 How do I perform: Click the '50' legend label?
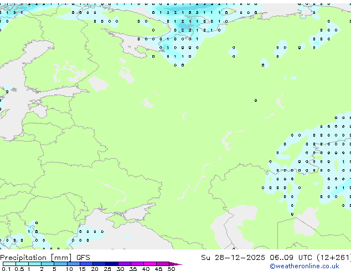pos(172,269)
